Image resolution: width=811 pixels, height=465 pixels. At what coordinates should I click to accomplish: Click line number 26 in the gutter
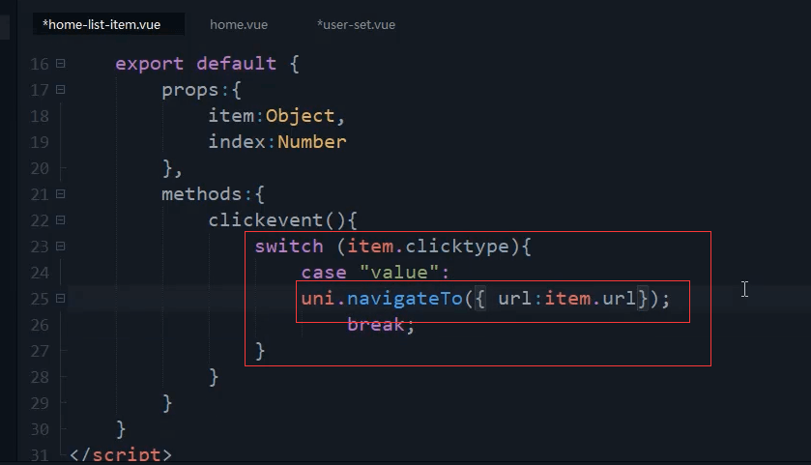click(x=40, y=325)
